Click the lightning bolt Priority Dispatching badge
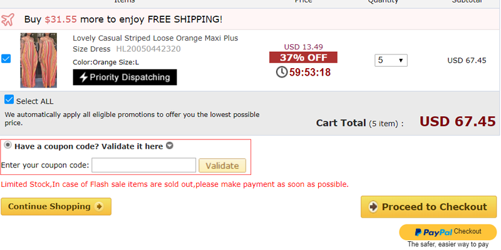Viewport: 501px width, 250px height. click(125, 77)
